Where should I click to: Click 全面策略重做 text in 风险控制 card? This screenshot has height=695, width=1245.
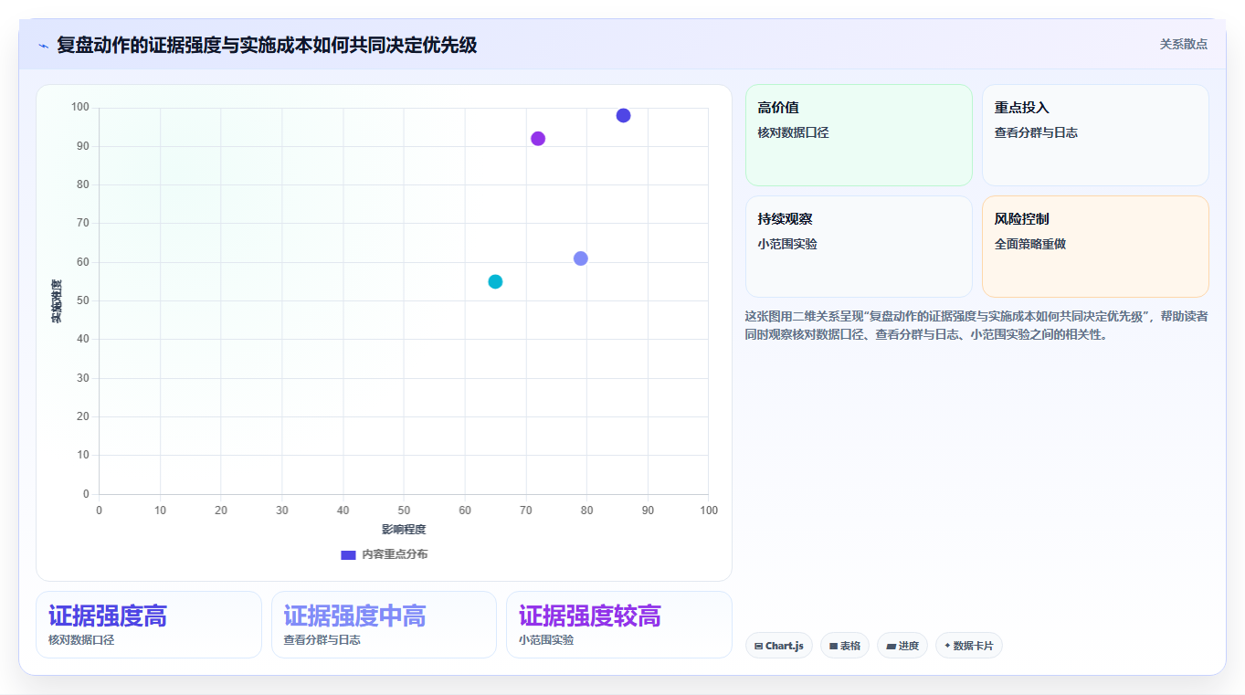pos(1030,244)
